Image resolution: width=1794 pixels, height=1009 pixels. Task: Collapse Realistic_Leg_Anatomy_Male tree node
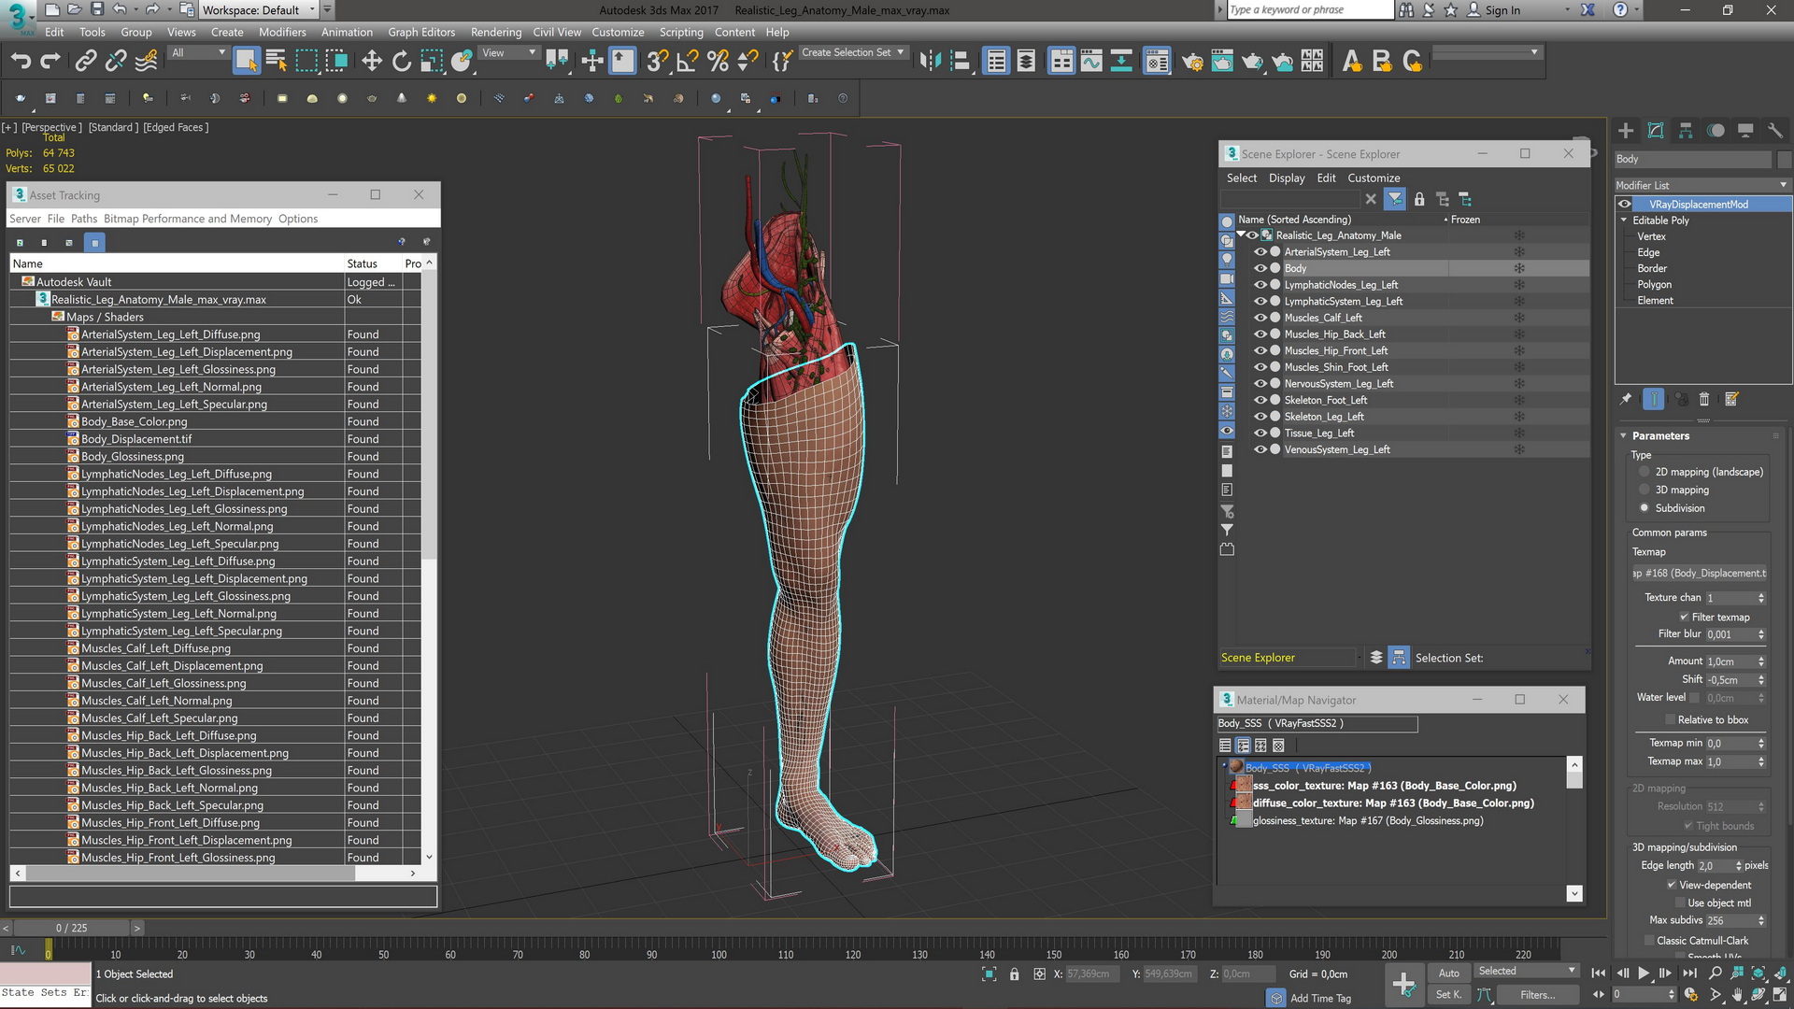point(1241,235)
